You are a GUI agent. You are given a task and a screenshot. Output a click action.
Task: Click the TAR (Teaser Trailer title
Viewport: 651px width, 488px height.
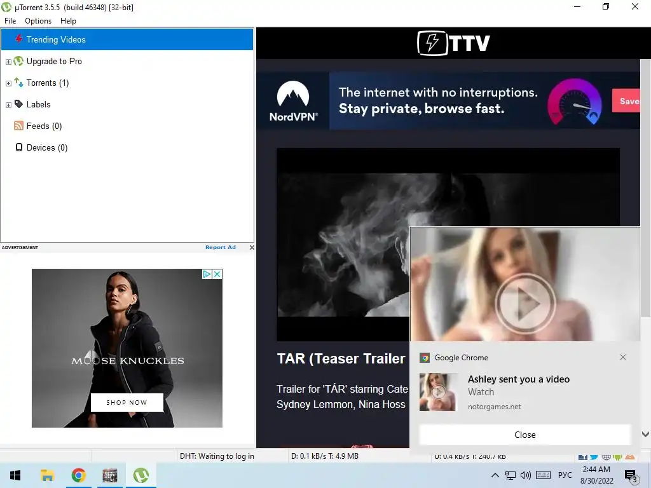point(341,358)
